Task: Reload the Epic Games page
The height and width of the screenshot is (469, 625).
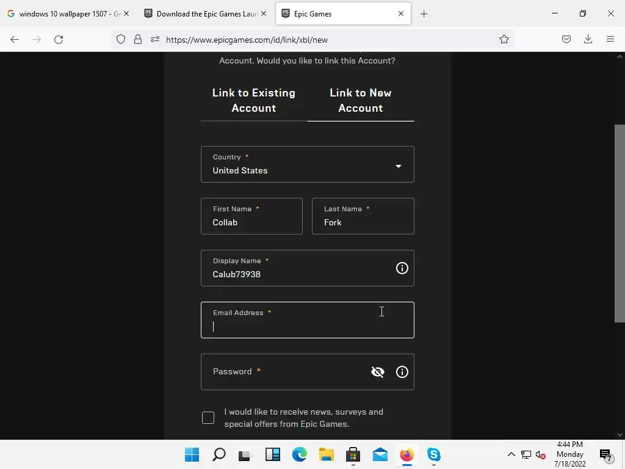Action: tap(59, 40)
